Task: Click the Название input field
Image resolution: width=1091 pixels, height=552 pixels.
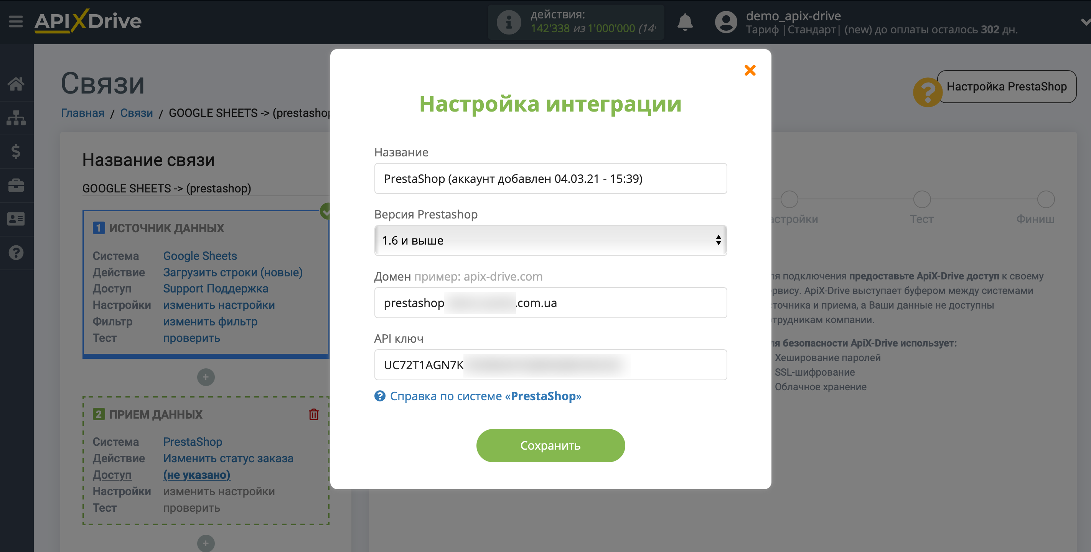Action: click(550, 178)
